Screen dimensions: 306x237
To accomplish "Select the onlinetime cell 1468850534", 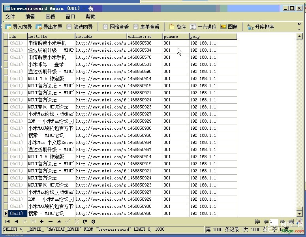I will (x=145, y=50).
